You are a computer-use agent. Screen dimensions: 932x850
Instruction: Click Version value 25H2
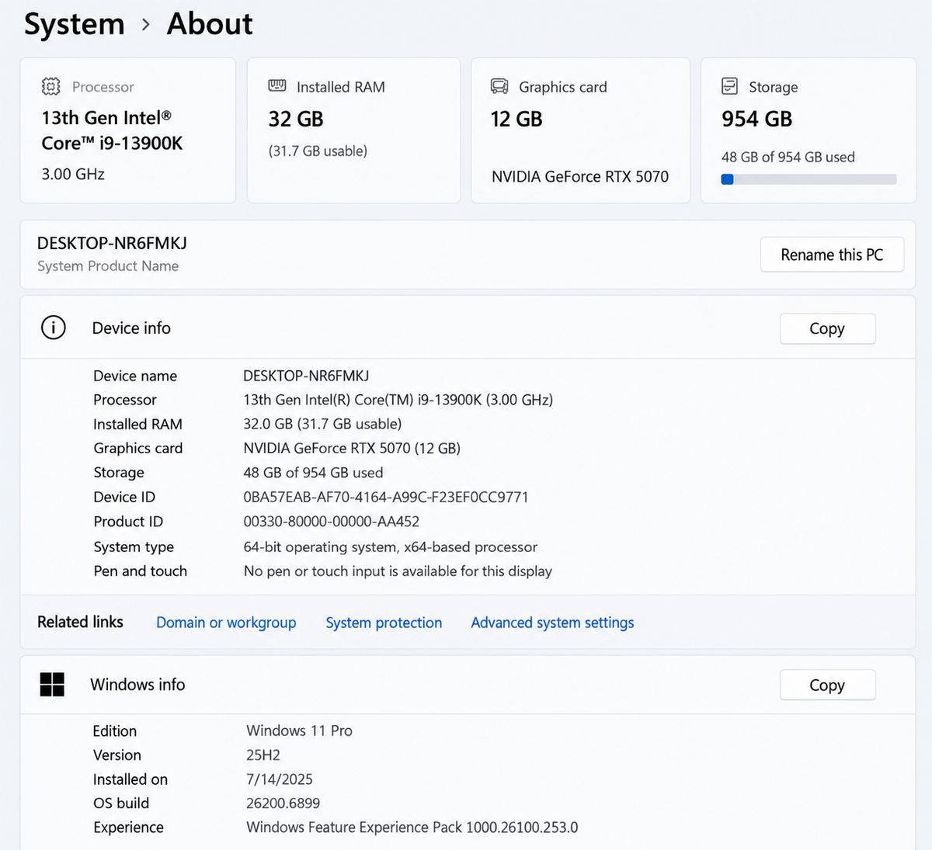[263, 755]
